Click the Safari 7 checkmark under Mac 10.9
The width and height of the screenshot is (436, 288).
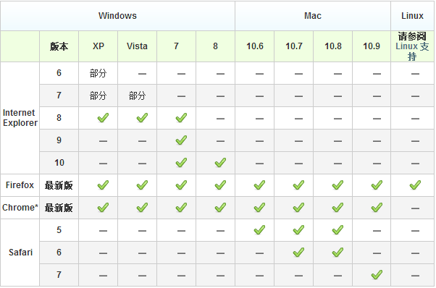377,275
